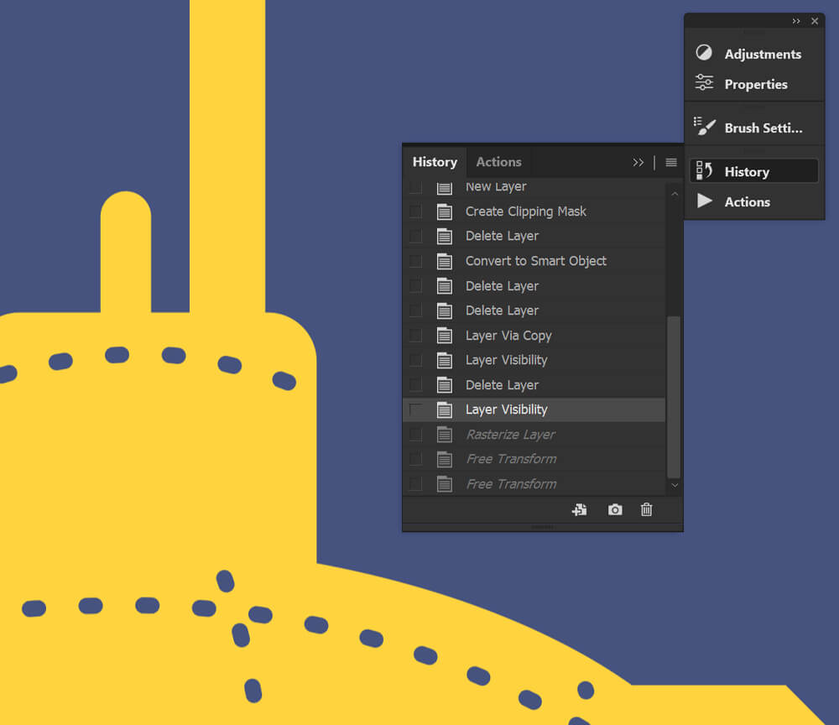
Task: Create new document from current state icon
Action: tap(579, 509)
